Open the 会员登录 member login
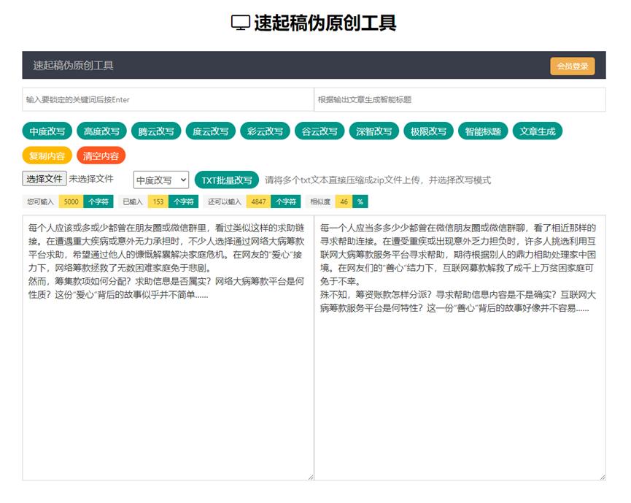The image size is (631, 503). (x=573, y=66)
